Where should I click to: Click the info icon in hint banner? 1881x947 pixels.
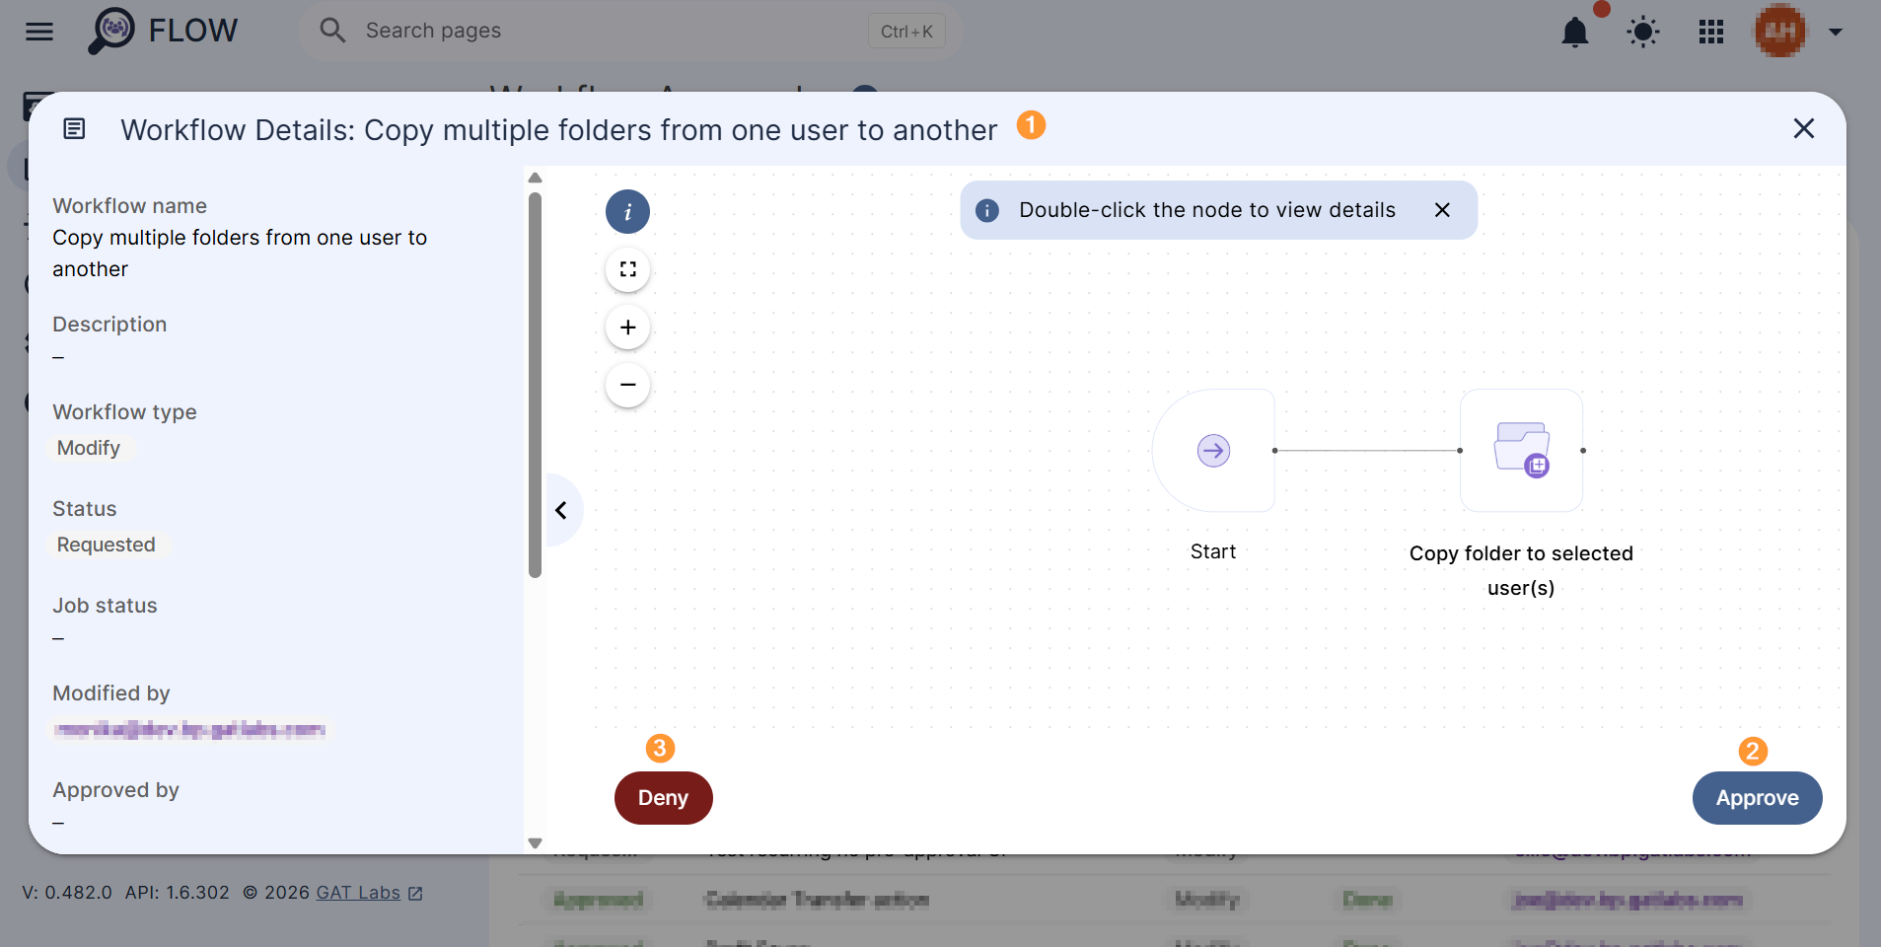(987, 210)
